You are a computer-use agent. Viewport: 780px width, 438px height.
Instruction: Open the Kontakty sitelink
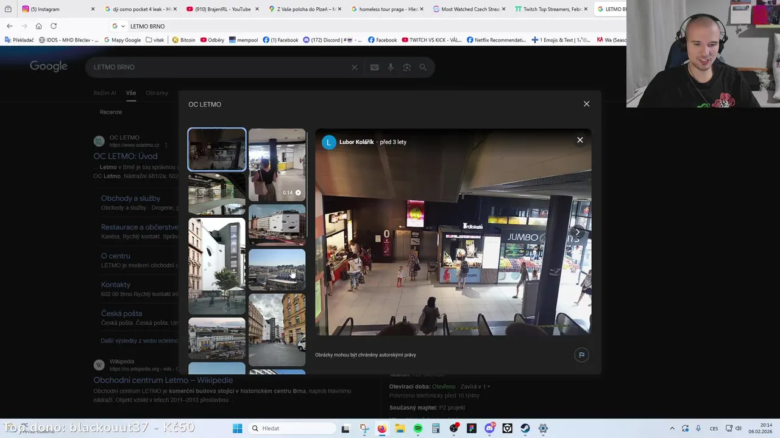(116, 285)
